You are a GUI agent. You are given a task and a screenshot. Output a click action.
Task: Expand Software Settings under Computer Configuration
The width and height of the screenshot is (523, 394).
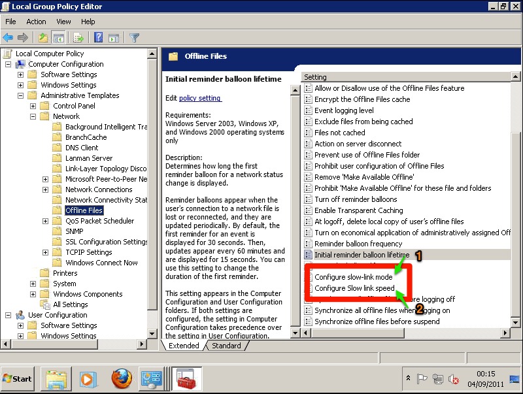pyautogui.click(x=21, y=74)
